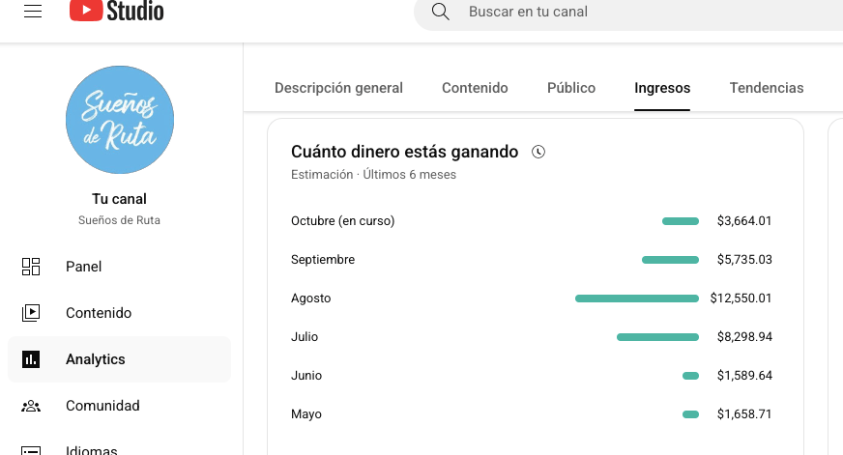
Task: Click the $5,735.03 amount
Action: click(744, 260)
